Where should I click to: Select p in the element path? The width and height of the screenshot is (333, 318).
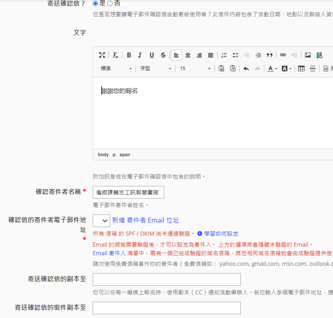click(x=114, y=155)
